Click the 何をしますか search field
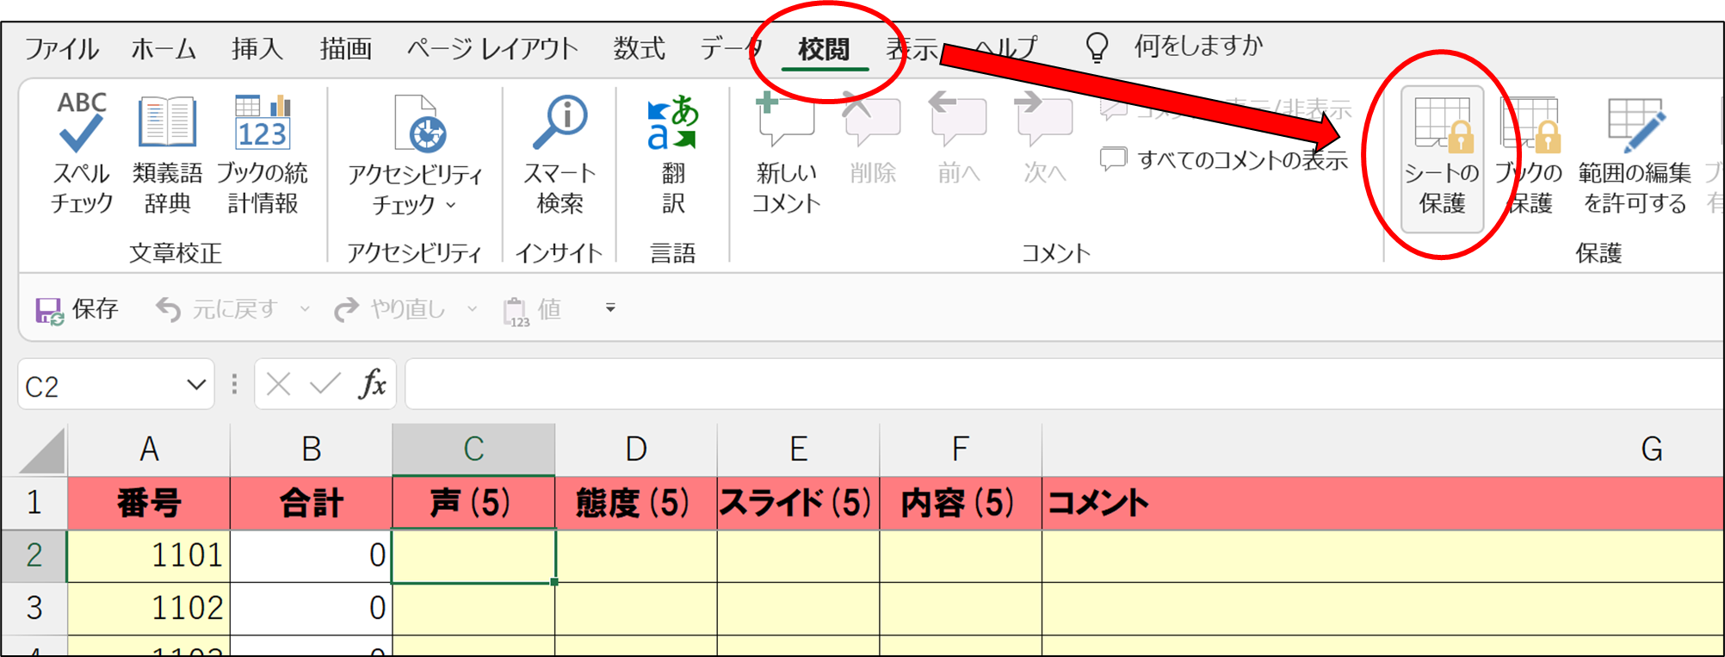This screenshot has width=1725, height=657. [x=1198, y=46]
